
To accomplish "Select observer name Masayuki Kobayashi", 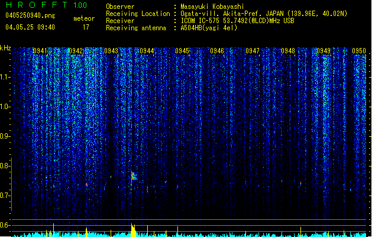I will [x=212, y=7].
